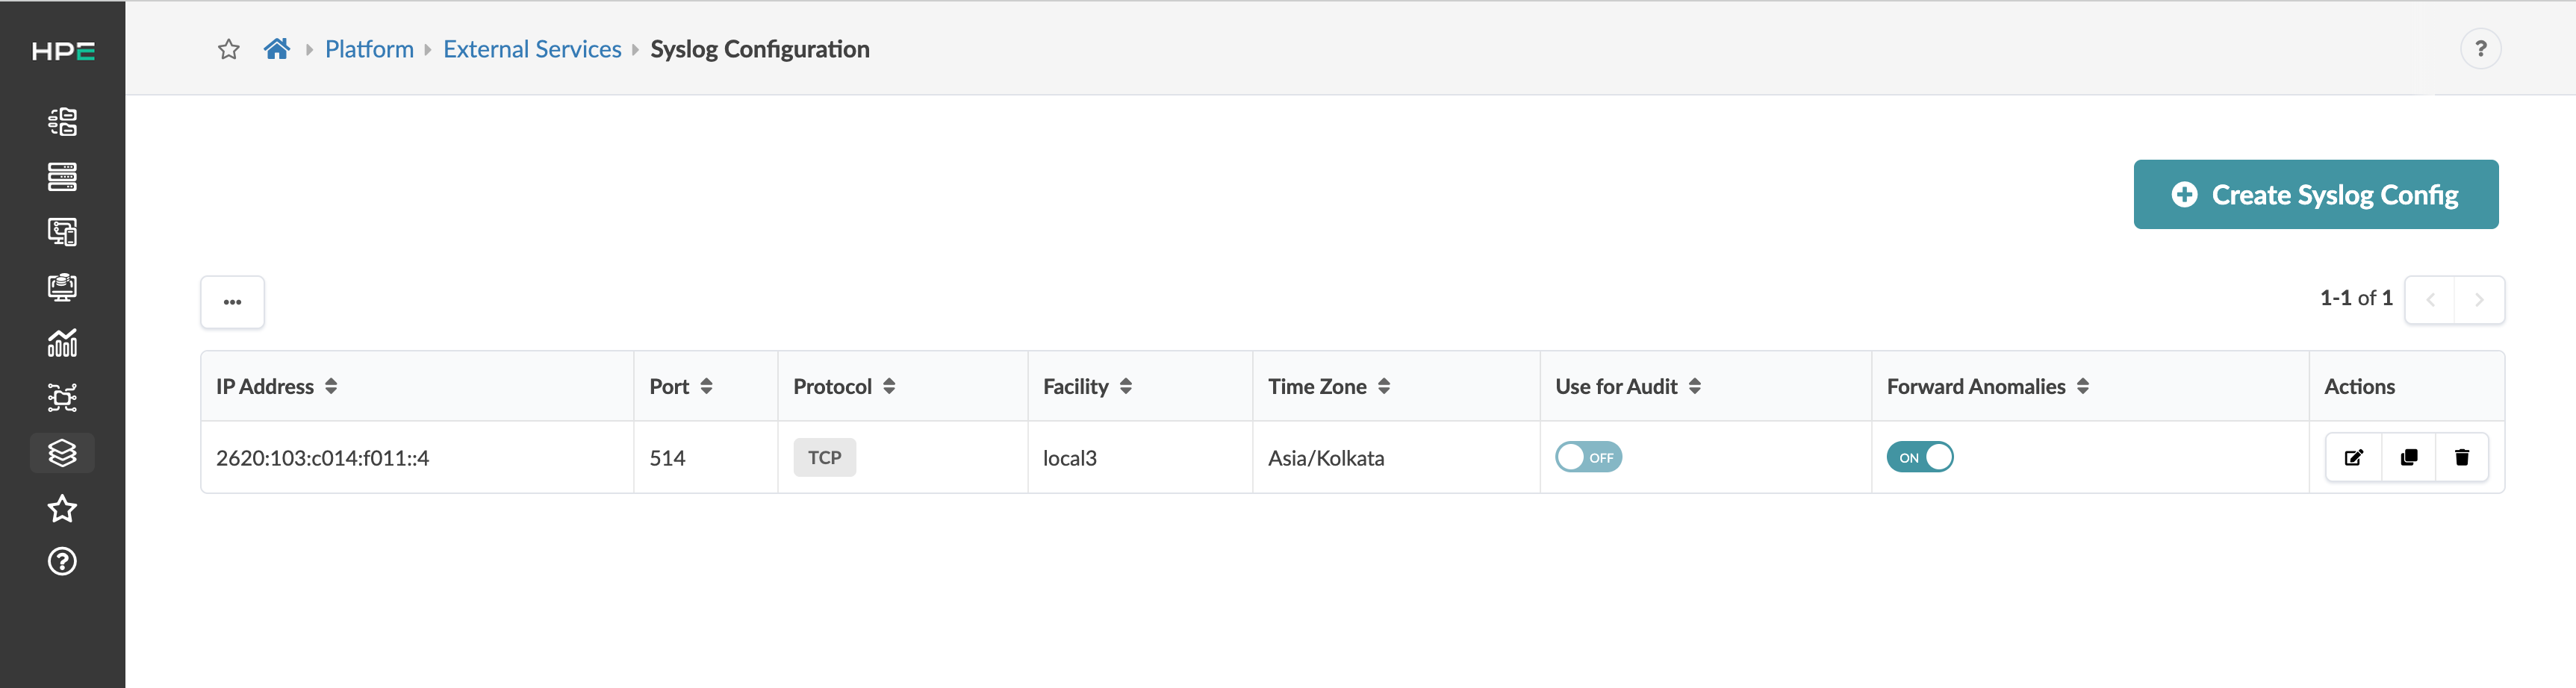Sort by Forward Anomalies column

point(2083,386)
